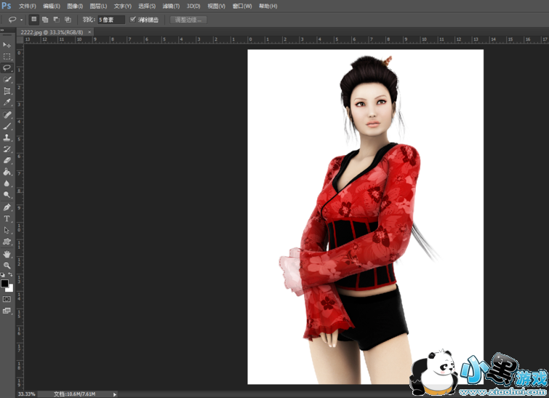549x398 pixels.
Task: Toggle the 消除锯齿 anti-alias checkbox
Action: click(133, 20)
